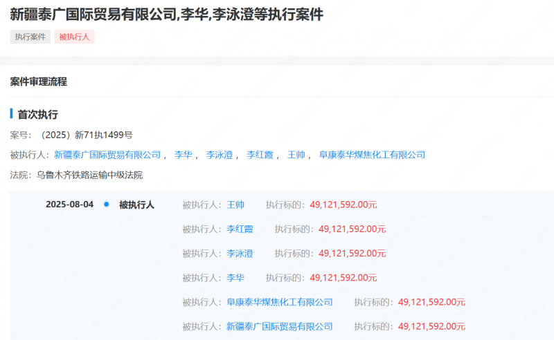Open 李华 link in timeline row

(x=235, y=278)
